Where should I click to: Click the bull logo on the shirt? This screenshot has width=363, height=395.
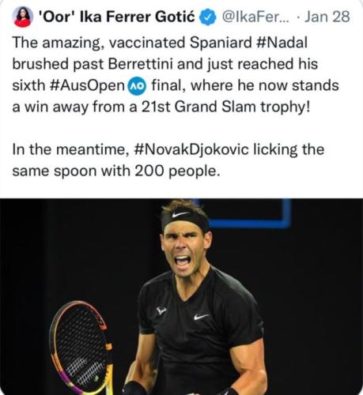click(161, 310)
